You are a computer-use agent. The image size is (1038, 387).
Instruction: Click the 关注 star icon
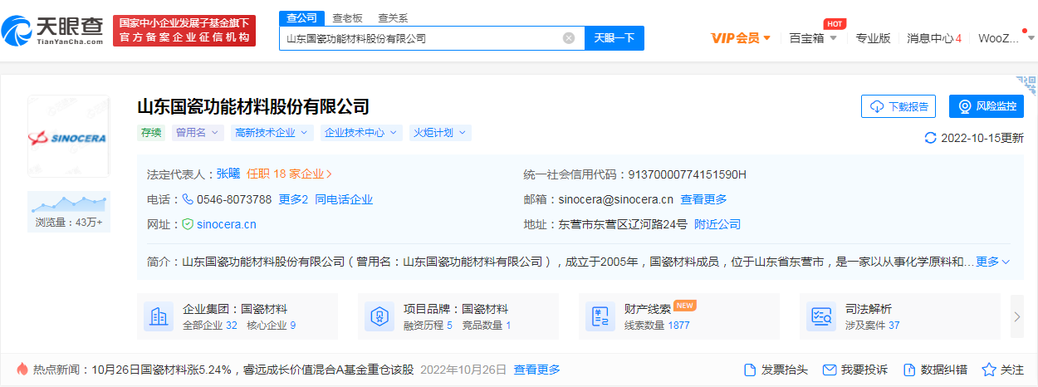989,370
